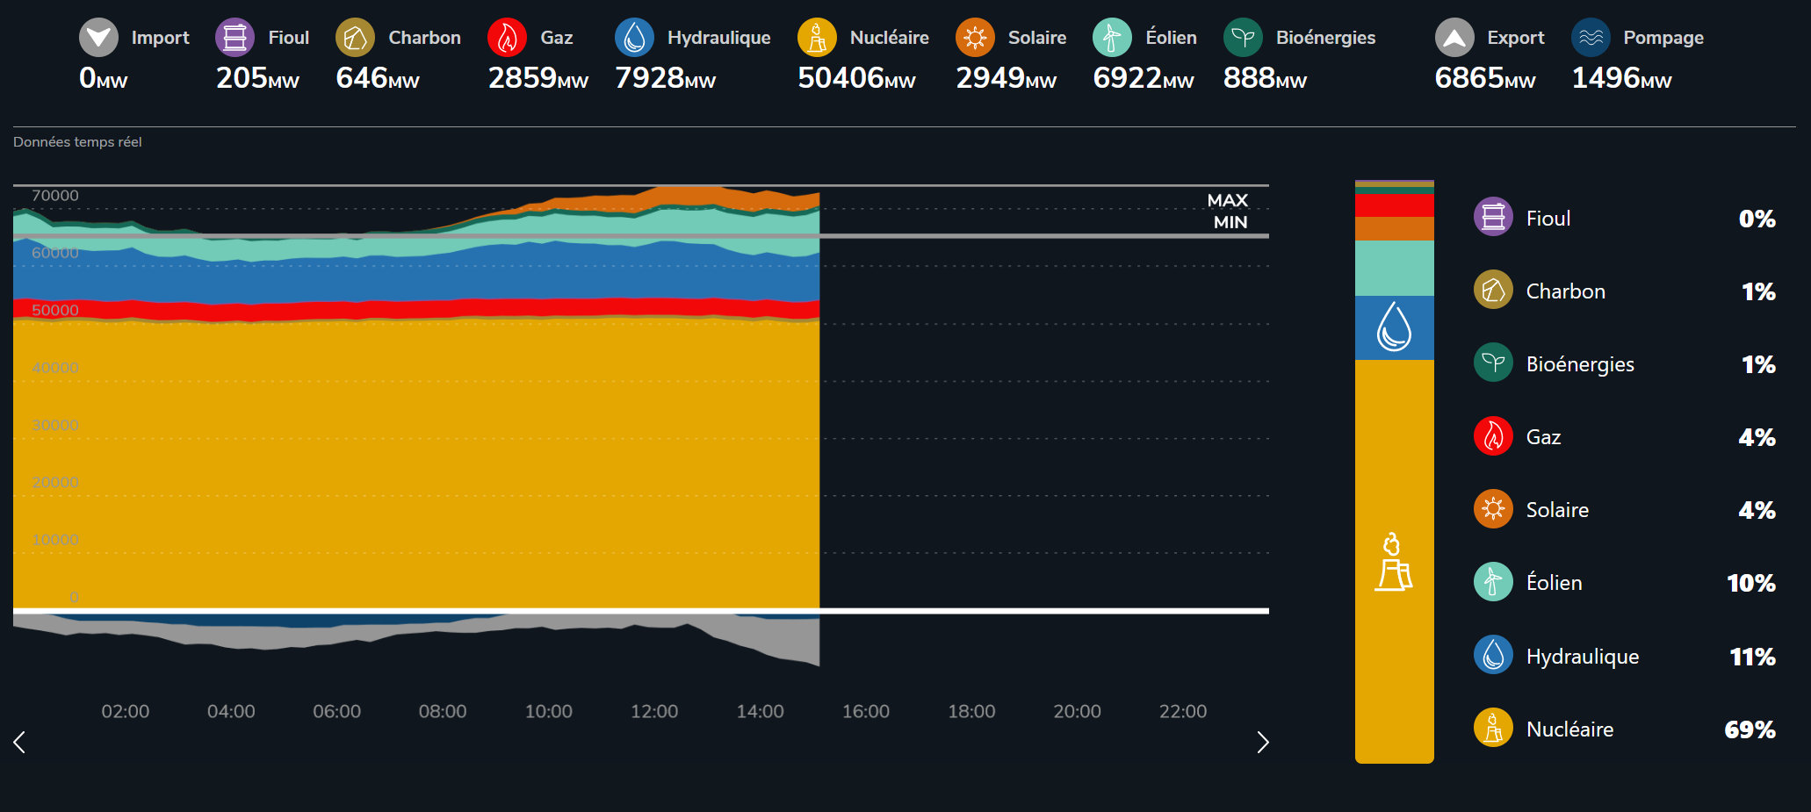Click the red gas segment of stacked bar

pos(1395,205)
